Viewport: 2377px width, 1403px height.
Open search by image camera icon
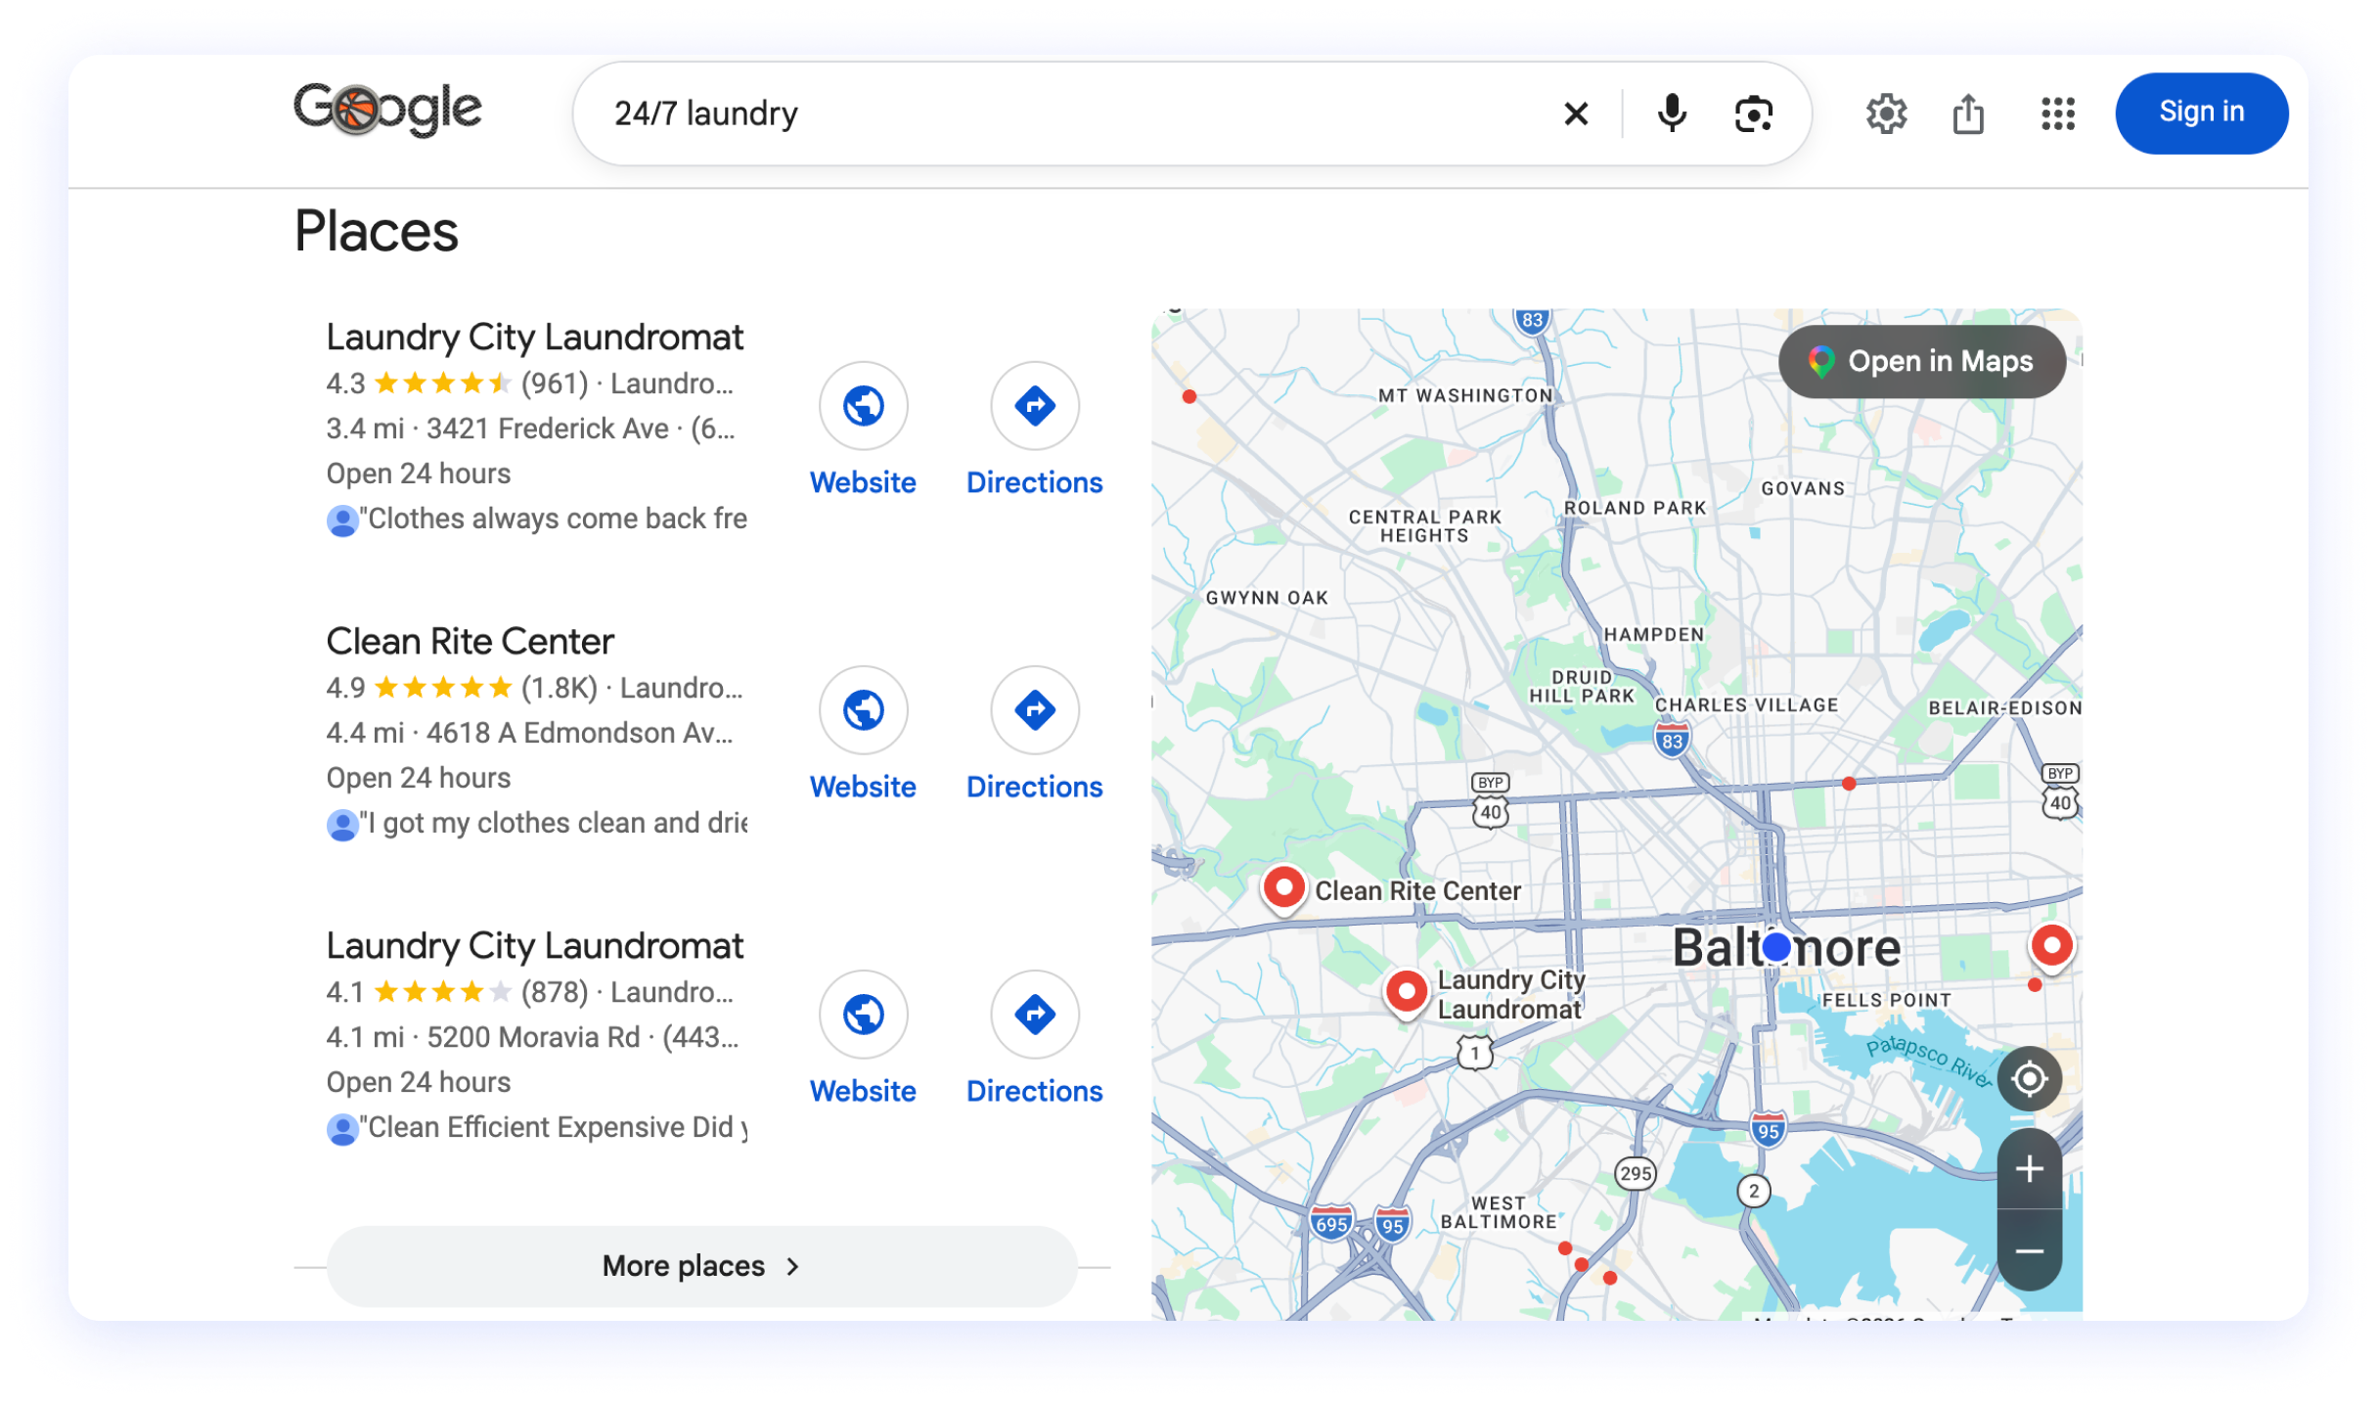(x=1753, y=113)
